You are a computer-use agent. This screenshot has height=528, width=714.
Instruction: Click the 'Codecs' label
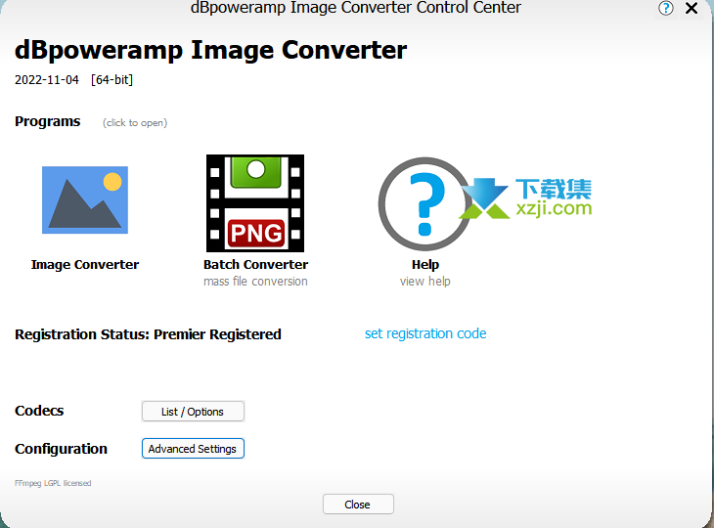pyautogui.click(x=39, y=411)
